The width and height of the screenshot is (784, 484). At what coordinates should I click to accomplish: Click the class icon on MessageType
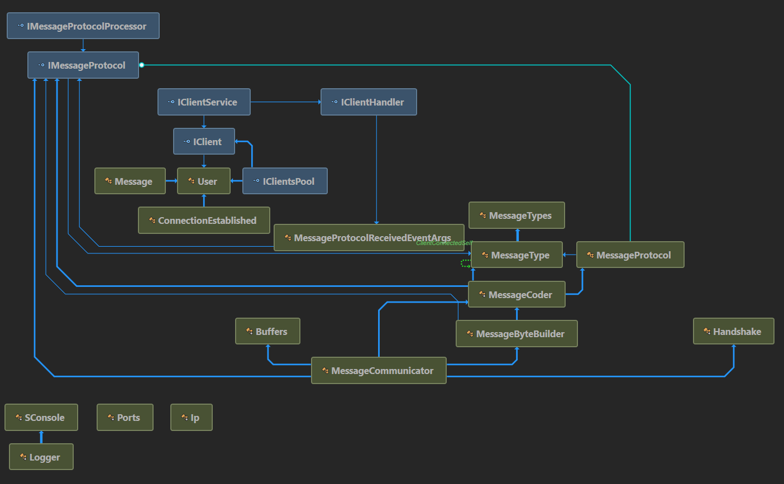point(485,255)
